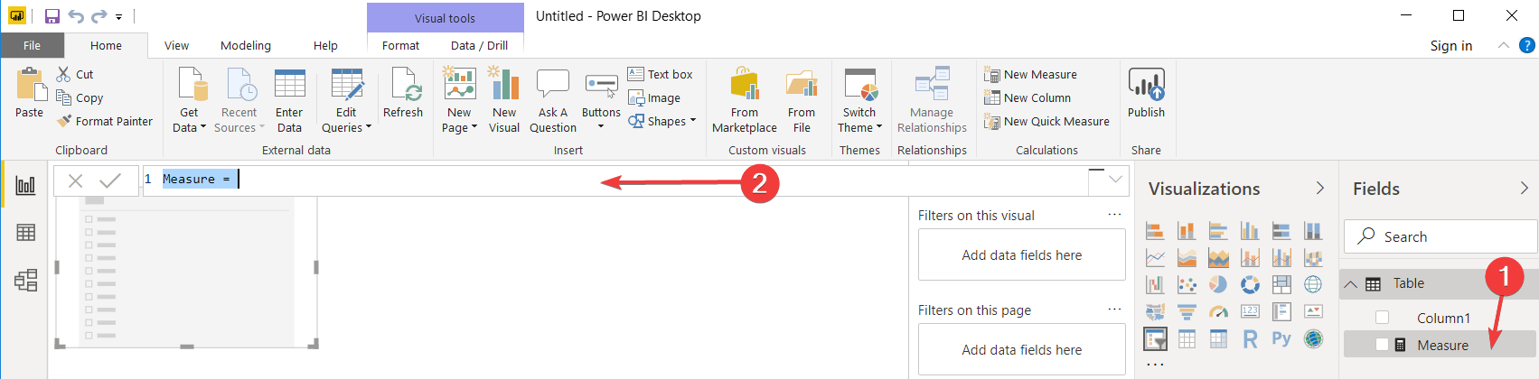Click New Quick Measure

[1046, 121]
